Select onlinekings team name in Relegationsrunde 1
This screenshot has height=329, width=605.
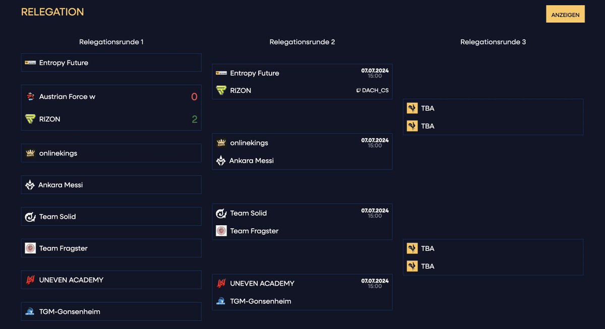click(58, 153)
